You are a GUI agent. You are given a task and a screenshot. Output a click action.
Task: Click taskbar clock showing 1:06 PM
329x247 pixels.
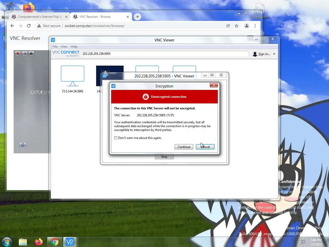[x=316, y=242]
